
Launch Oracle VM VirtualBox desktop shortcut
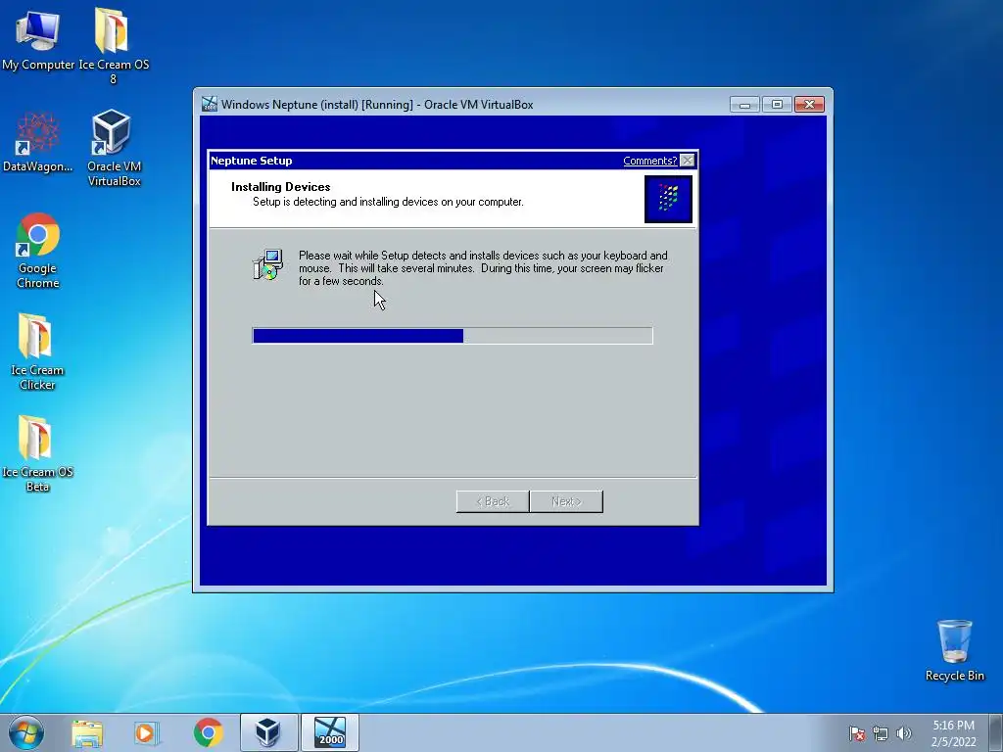[x=114, y=148]
